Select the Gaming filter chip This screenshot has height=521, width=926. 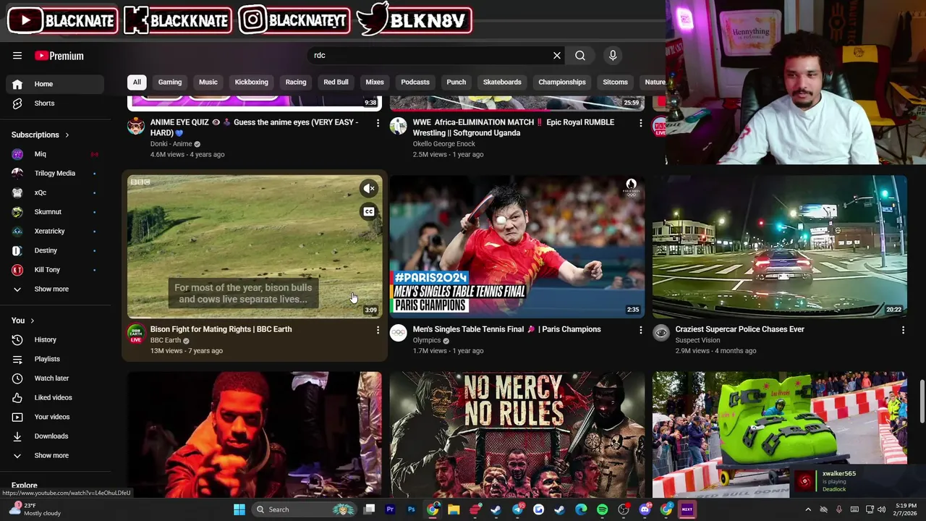pos(170,82)
